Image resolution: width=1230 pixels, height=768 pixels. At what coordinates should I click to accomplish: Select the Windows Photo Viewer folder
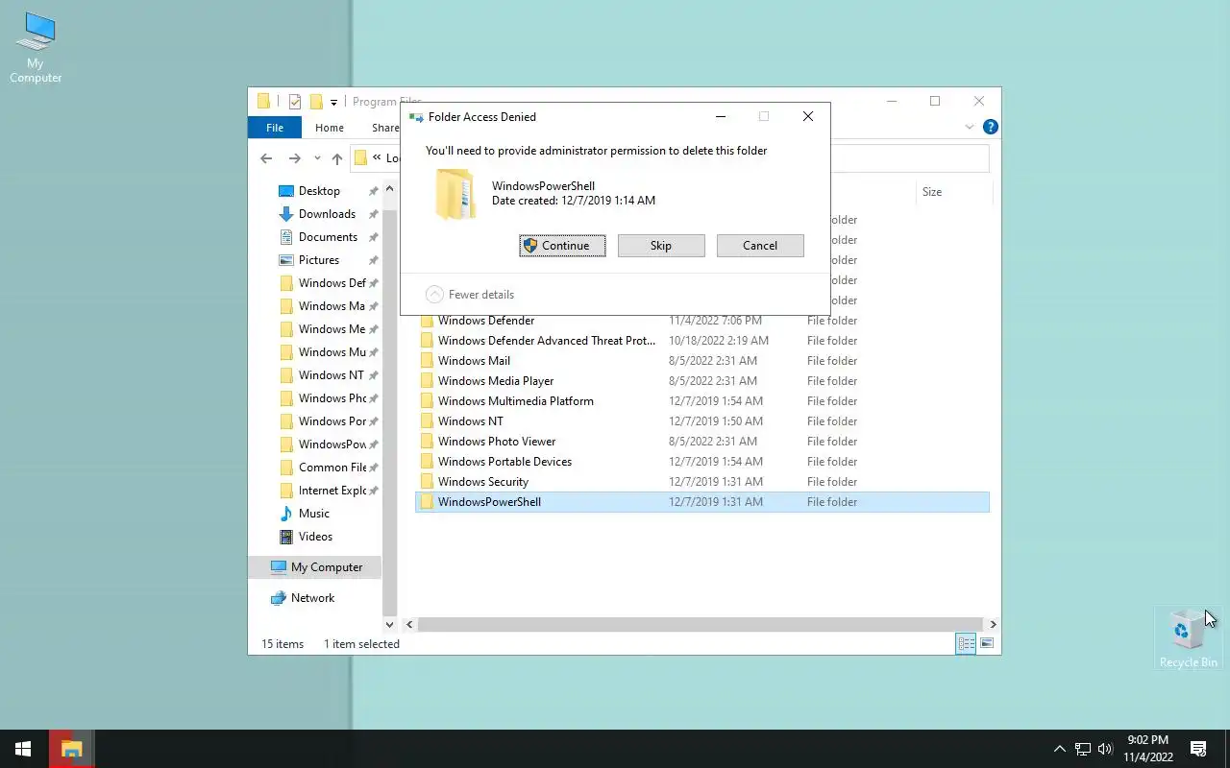pyautogui.click(x=702, y=442)
